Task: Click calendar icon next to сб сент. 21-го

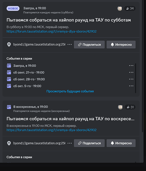Action: tap(9, 73)
